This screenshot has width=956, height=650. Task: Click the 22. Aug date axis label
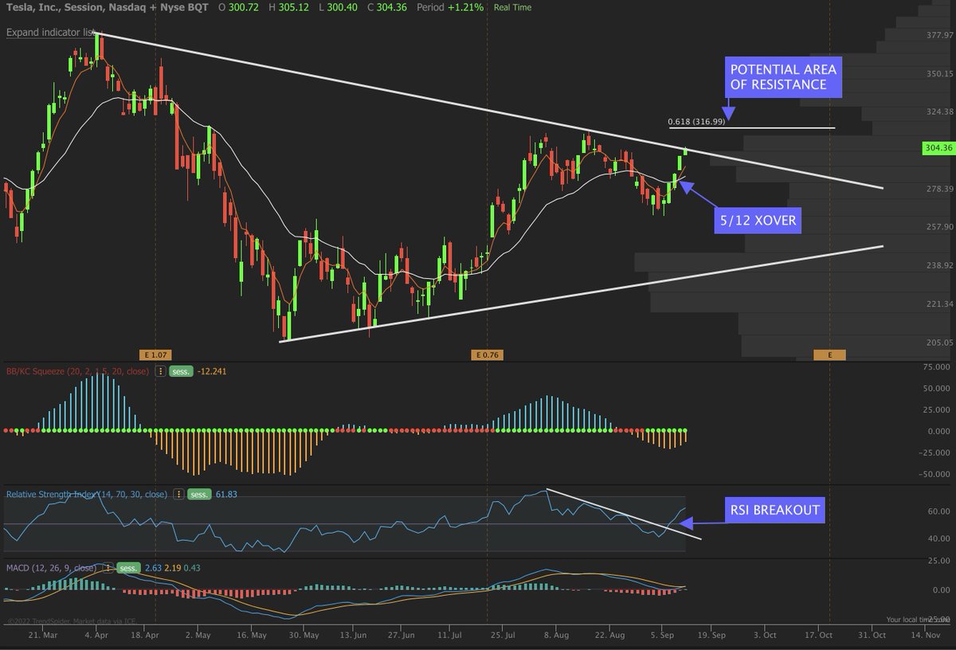click(x=611, y=636)
